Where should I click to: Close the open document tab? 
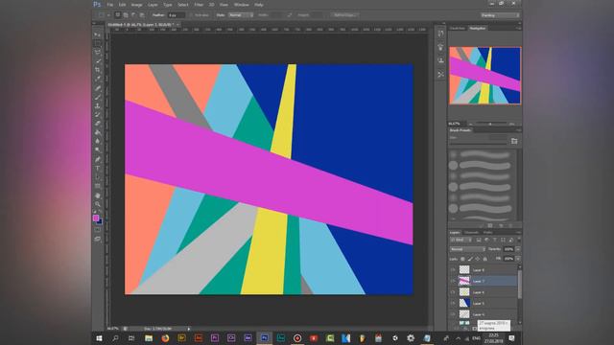(178, 24)
